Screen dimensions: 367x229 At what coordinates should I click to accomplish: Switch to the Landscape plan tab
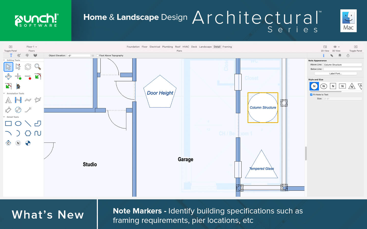tap(205, 47)
